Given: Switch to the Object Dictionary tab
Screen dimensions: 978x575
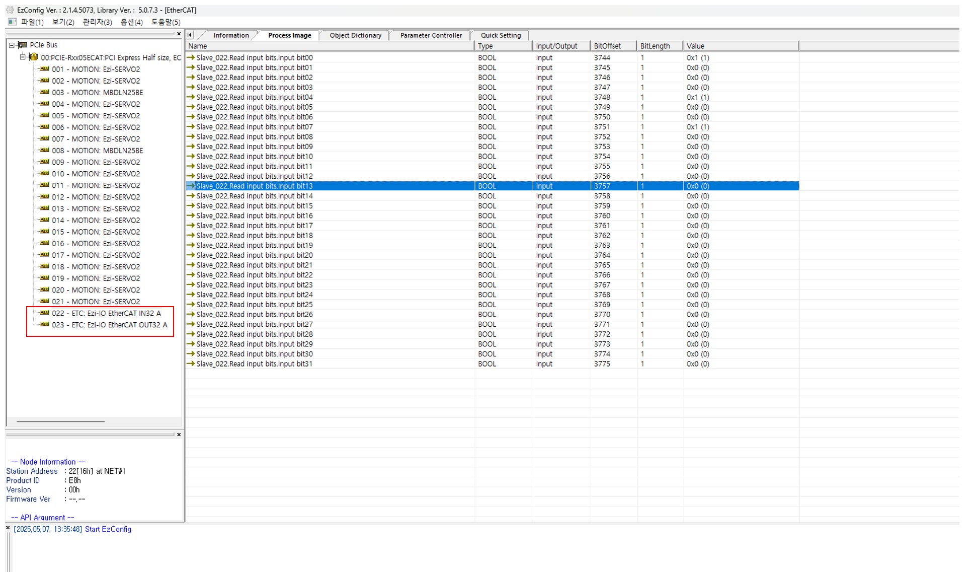Looking at the screenshot, I should 355,35.
